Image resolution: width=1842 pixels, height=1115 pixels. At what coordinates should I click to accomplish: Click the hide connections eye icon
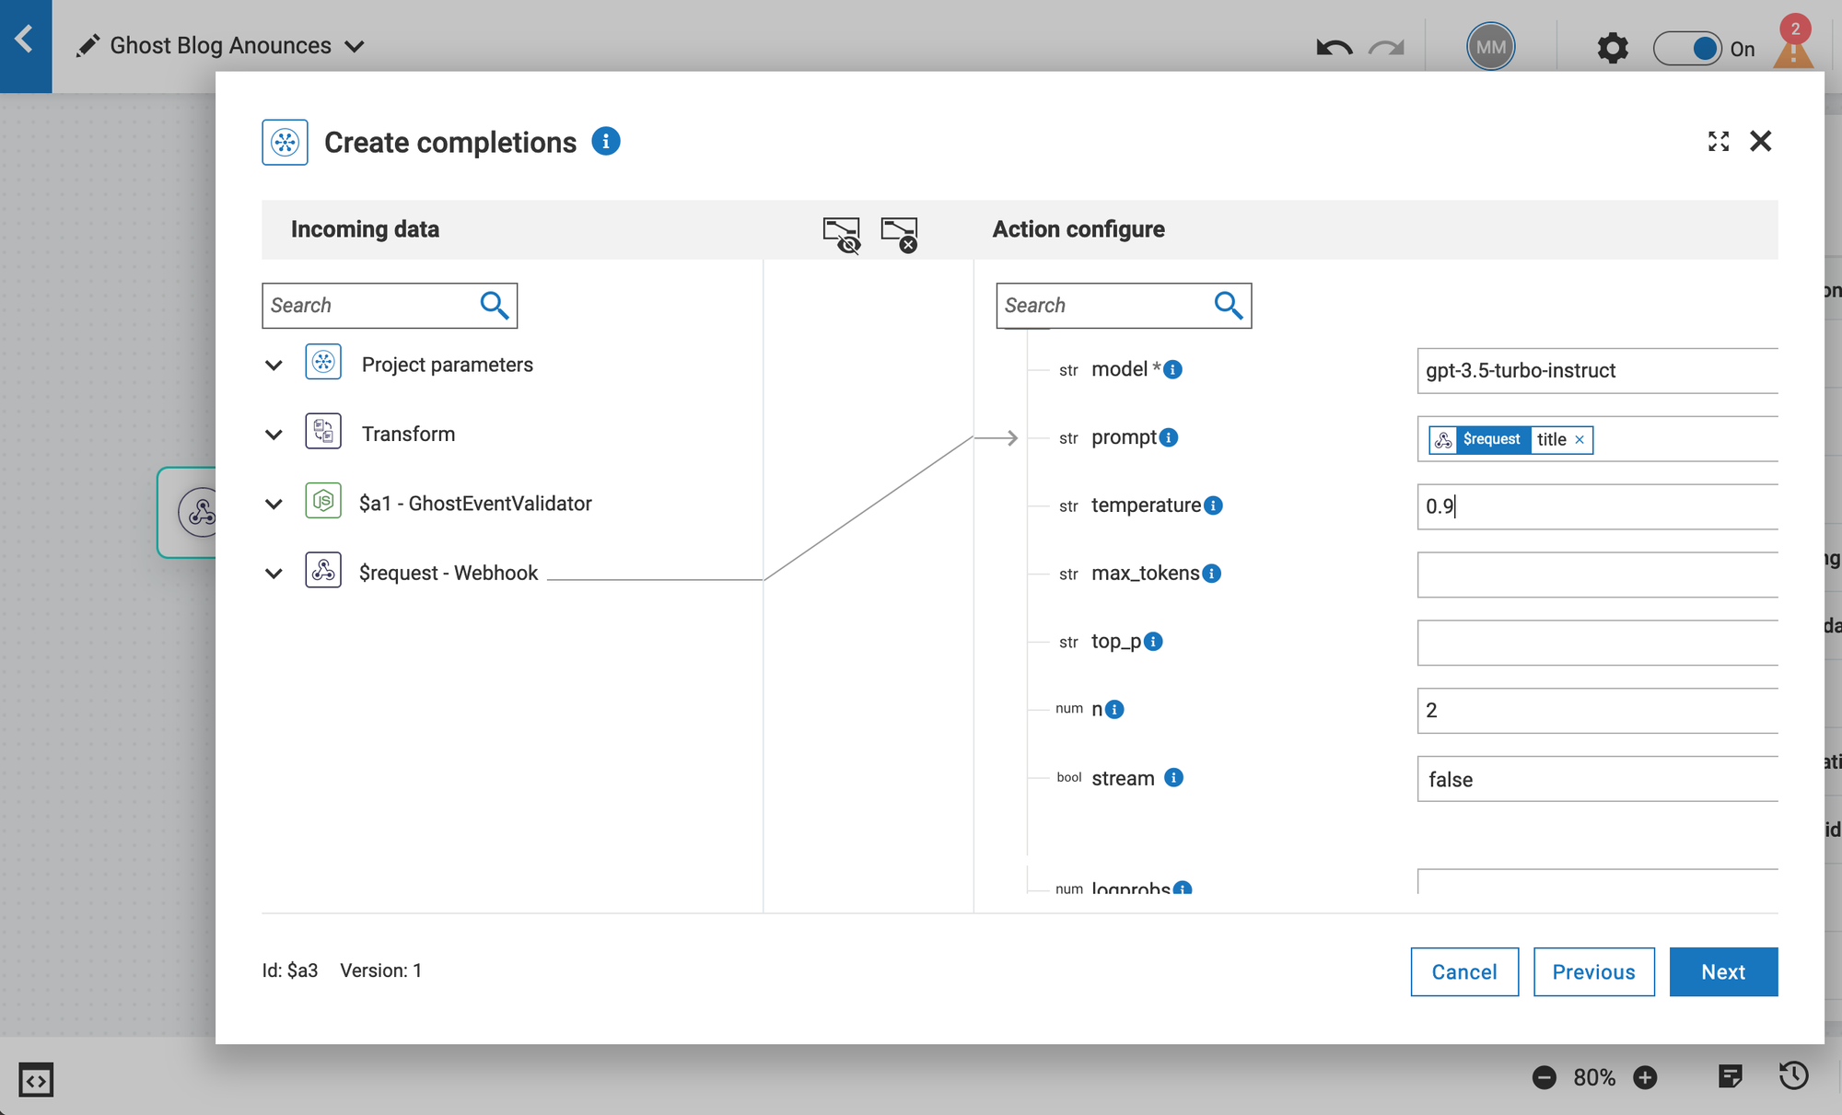tap(841, 234)
